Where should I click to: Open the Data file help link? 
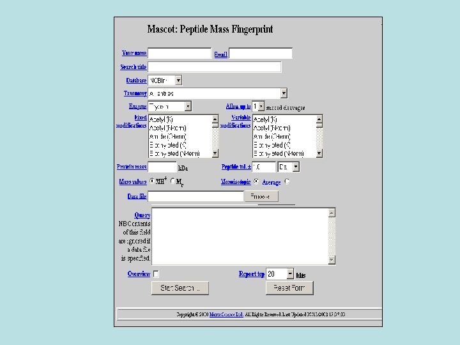pyautogui.click(x=137, y=196)
